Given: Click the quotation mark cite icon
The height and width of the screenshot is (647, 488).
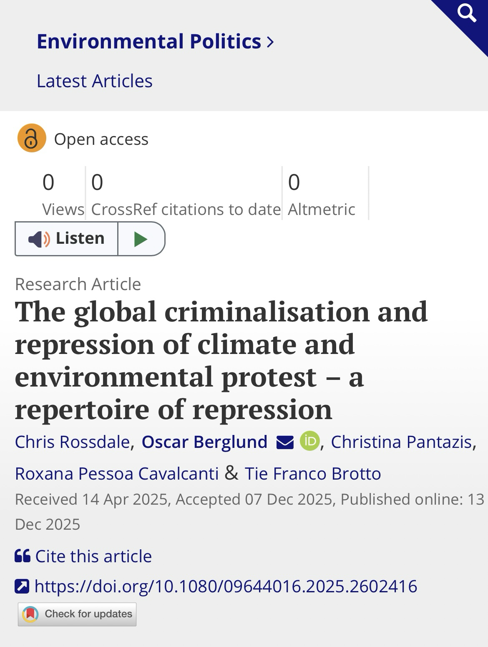Looking at the screenshot, I should coord(23,556).
